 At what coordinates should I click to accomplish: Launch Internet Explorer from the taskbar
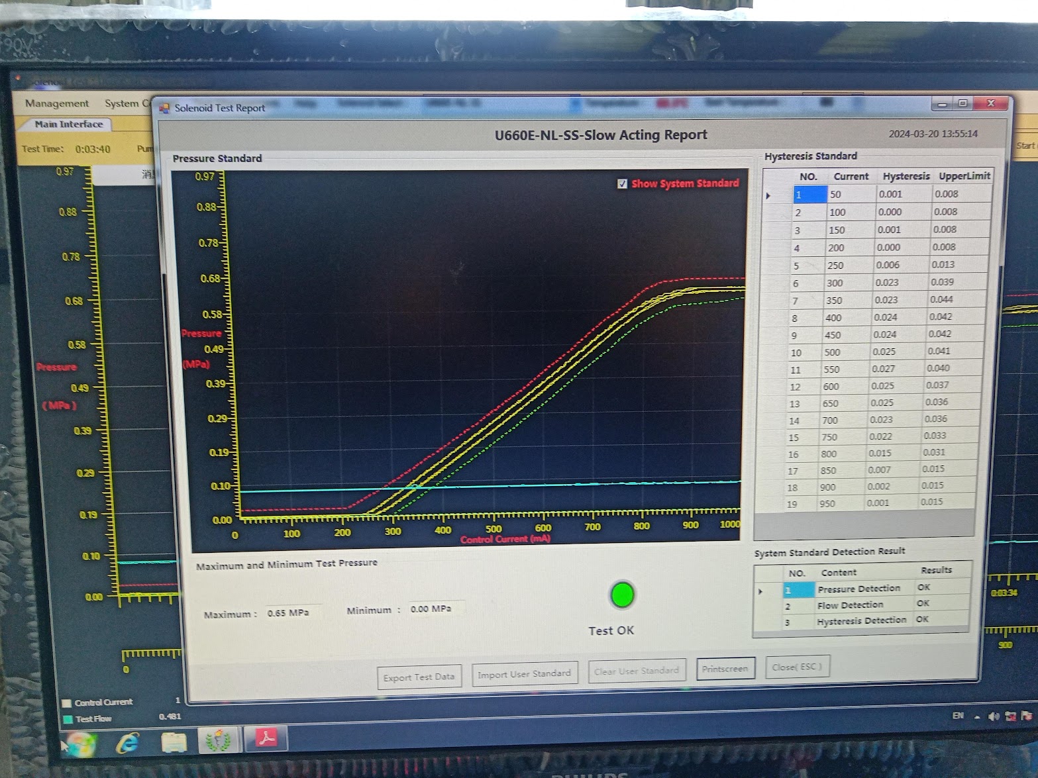pos(127,744)
